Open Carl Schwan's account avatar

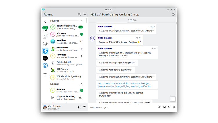[45, 107]
